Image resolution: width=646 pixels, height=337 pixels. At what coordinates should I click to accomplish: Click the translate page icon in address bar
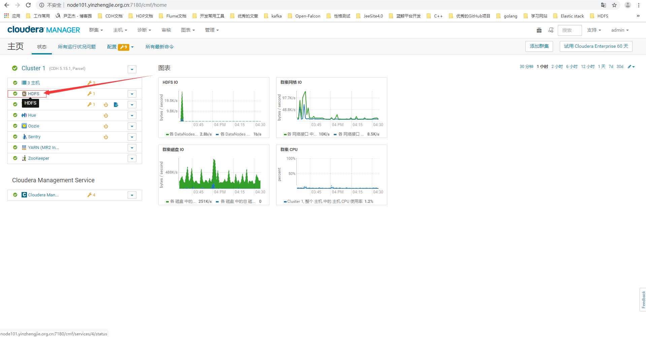[x=604, y=5]
